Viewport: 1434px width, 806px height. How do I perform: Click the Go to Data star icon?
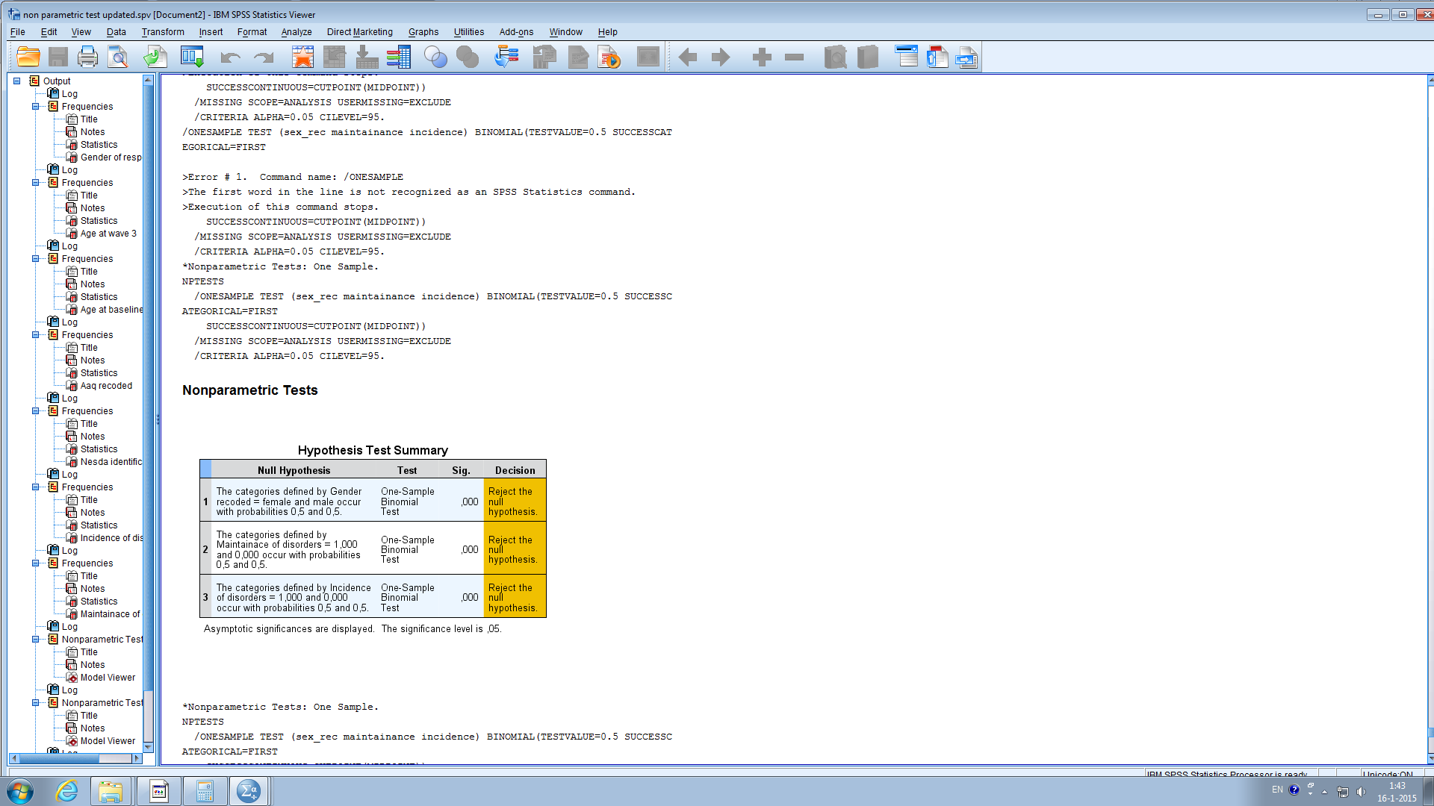302,57
